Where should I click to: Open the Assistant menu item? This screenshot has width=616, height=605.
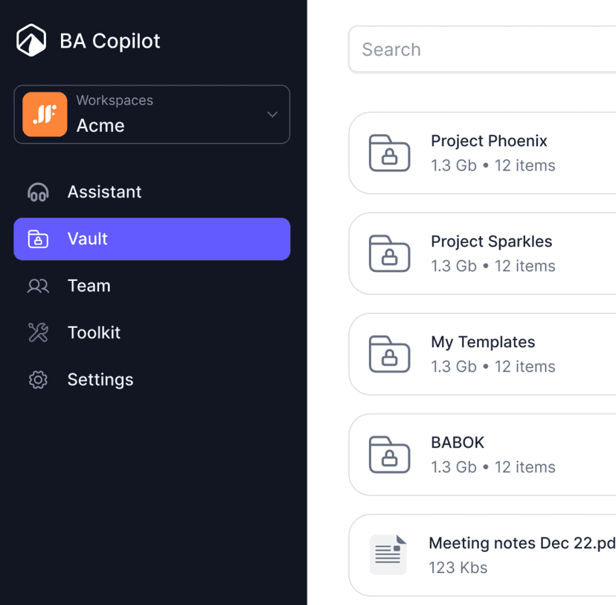tap(104, 192)
